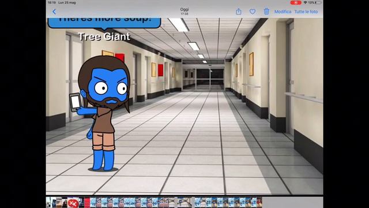369x208 pixels.
Task: Tap the hallway photo being viewed
Action: click(184, 106)
